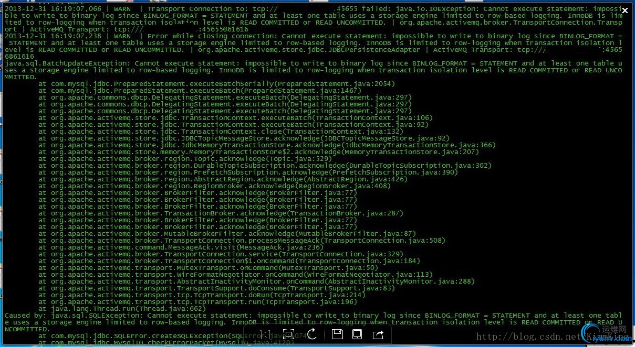The image size is (635, 347).
Task: Click the 'DurableTopicSubscription.acknowledge' stack line
Action: tap(265, 166)
